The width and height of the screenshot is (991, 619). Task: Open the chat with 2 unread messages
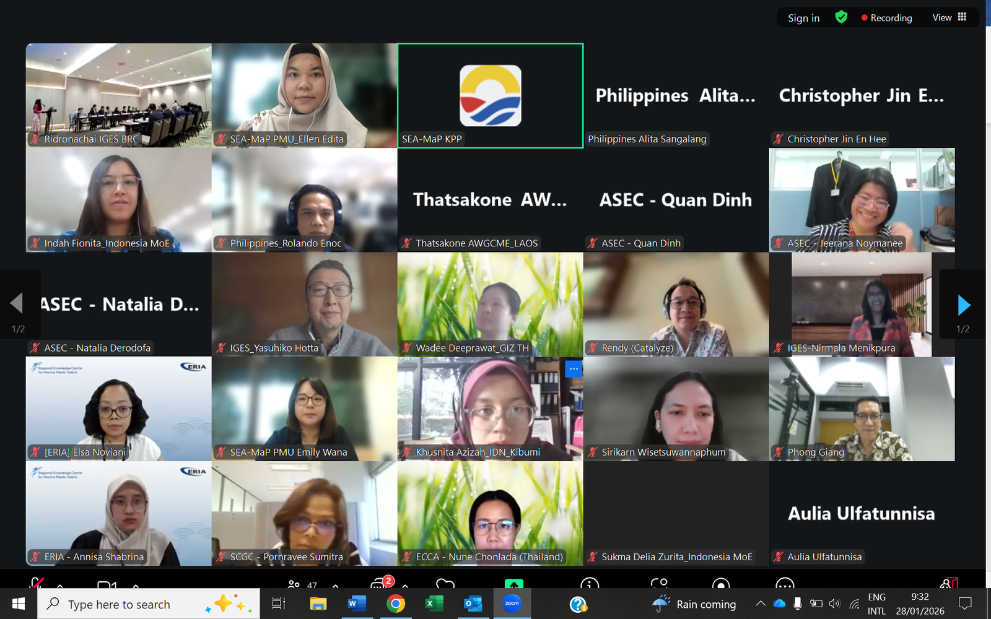click(379, 584)
